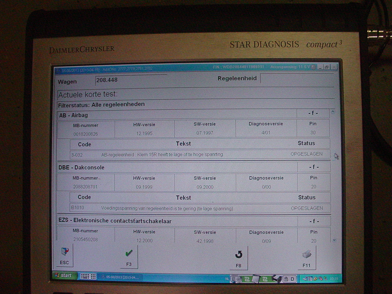Click the grid icon next to keyboard
The height and width of the screenshot is (294, 392).
(x=93, y=277)
